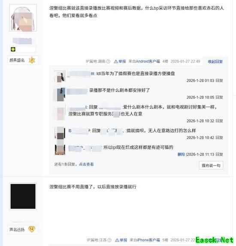Open avatar of the lpl comment author
The image size is (236, 246).
(x=60, y=149)
